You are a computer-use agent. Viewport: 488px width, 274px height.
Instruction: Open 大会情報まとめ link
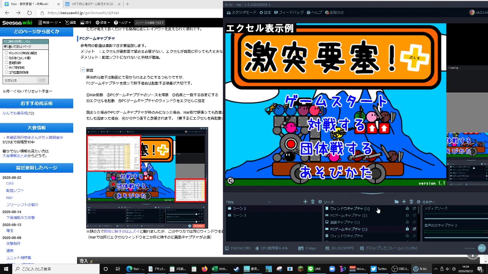click(14, 156)
